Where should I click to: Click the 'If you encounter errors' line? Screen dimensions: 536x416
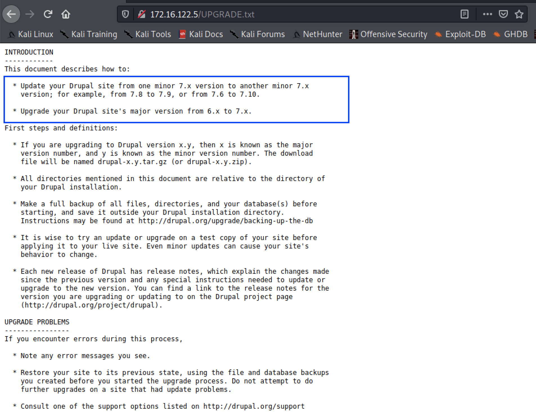(x=93, y=339)
